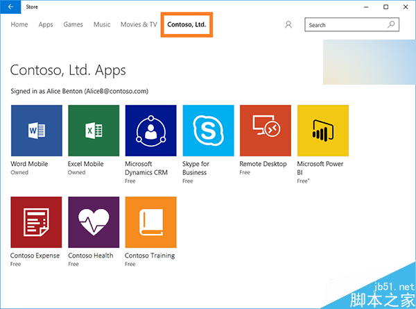Select the Remote Desktop app tile
The image size is (416, 309).
(x=265, y=131)
